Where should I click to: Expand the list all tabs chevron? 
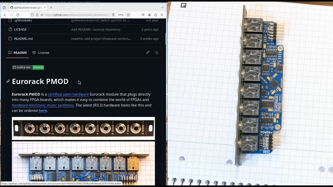tap(162, 8)
